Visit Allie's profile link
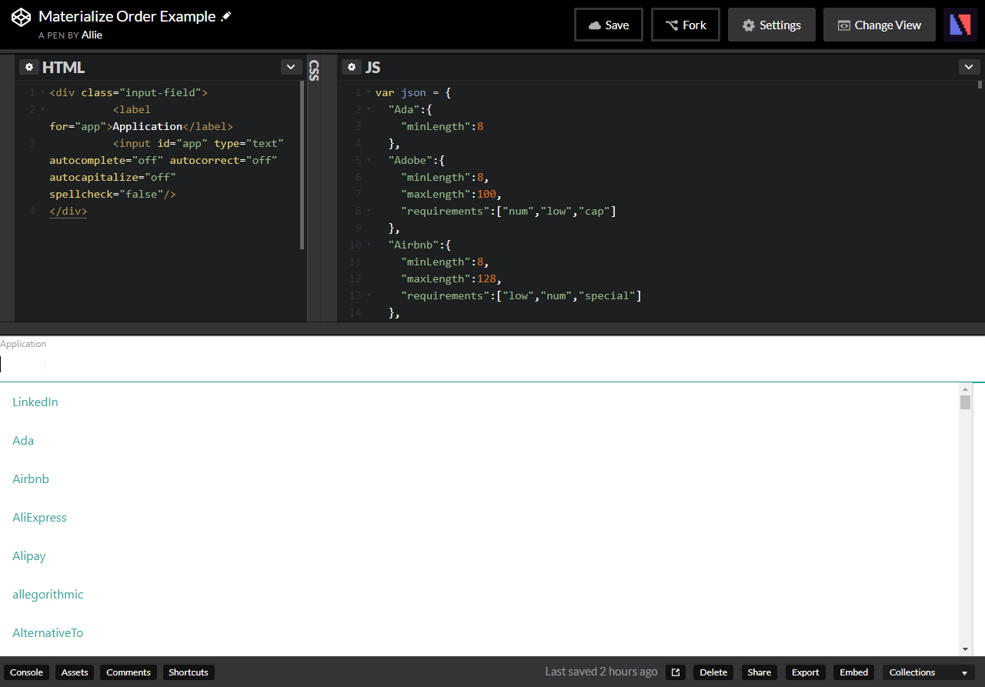This screenshot has height=687, width=985. pyautogui.click(x=91, y=34)
